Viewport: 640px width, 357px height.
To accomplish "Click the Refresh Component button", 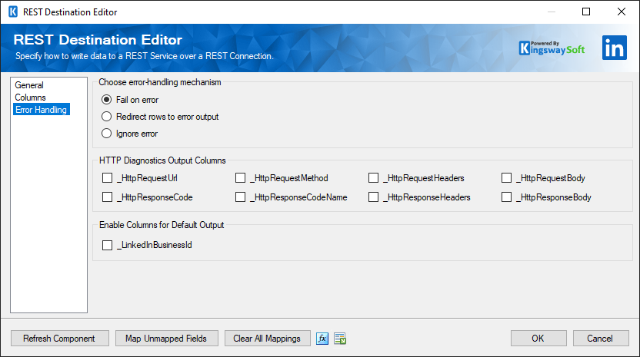I will coord(59,339).
